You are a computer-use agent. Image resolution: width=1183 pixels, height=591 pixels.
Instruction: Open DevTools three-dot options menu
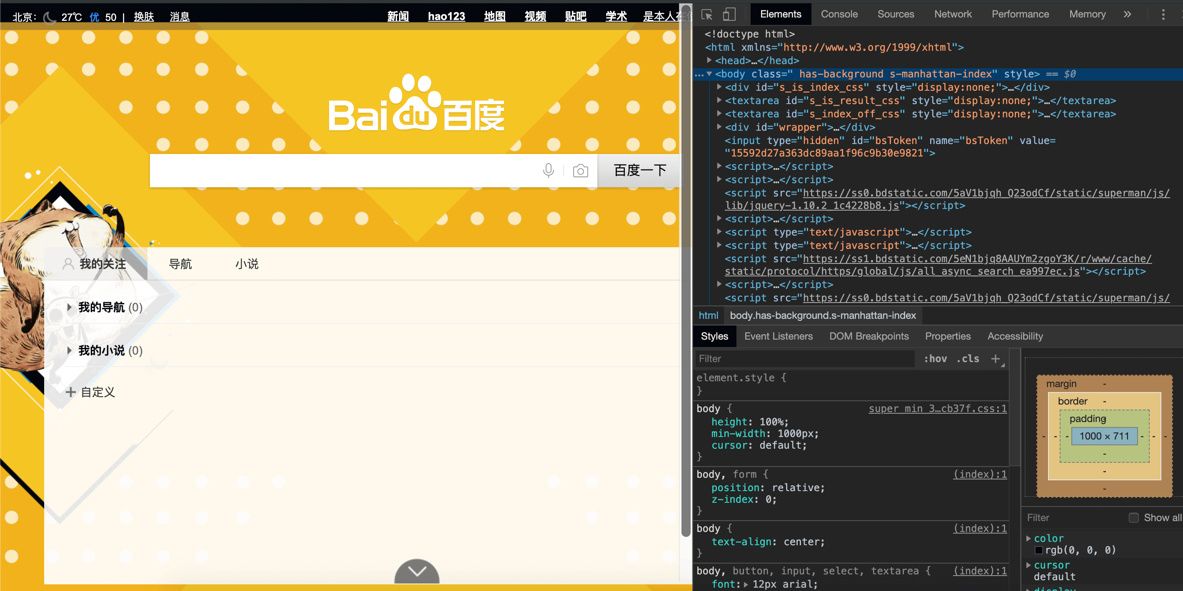coord(1163,15)
